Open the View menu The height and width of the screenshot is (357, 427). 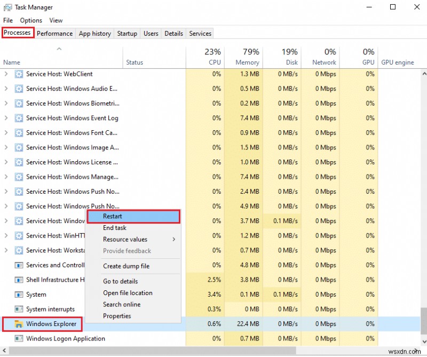coord(56,20)
